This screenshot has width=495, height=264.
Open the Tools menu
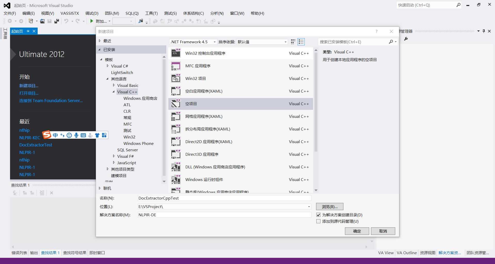click(x=151, y=13)
